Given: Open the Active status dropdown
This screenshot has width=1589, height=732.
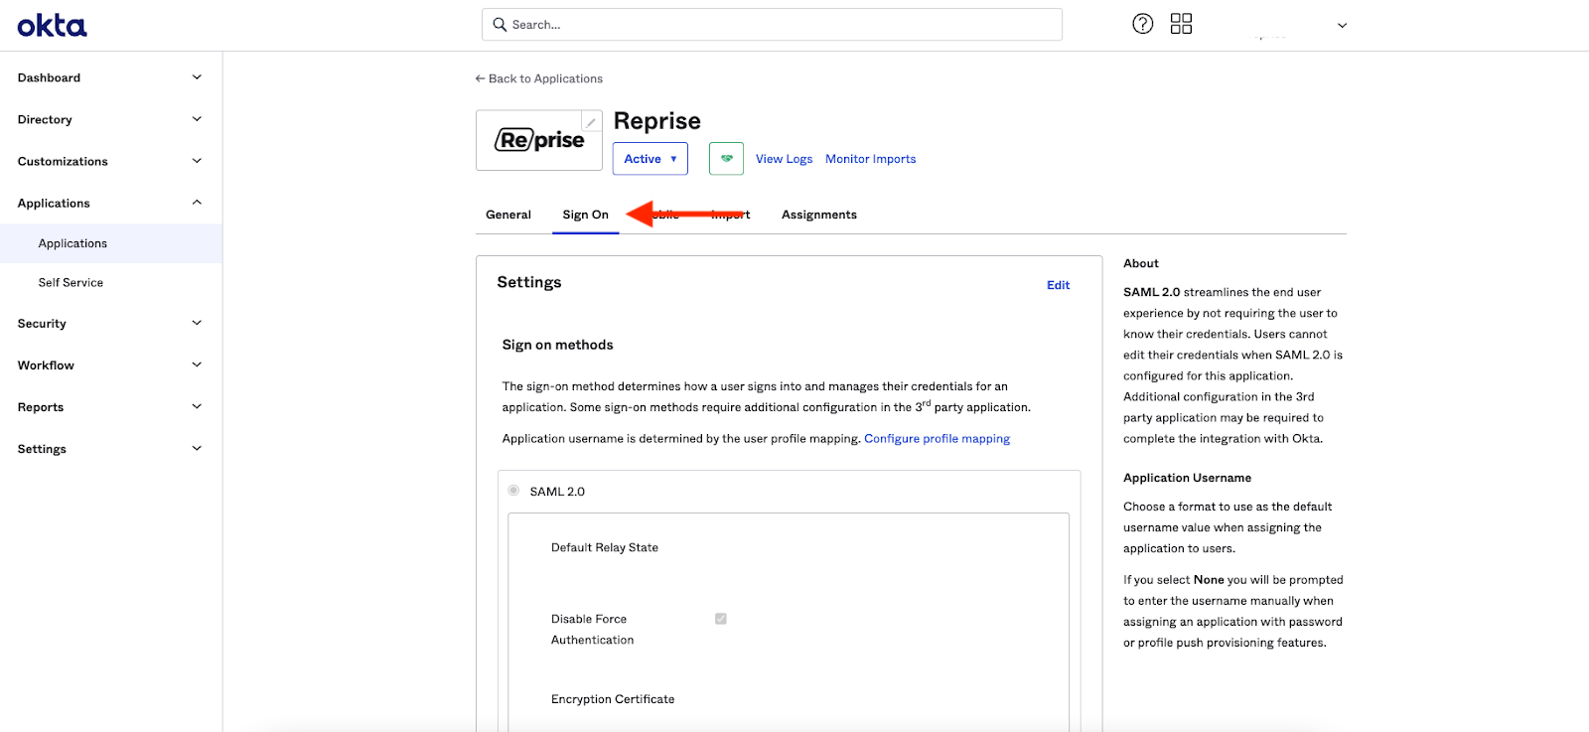Looking at the screenshot, I should pos(650,159).
